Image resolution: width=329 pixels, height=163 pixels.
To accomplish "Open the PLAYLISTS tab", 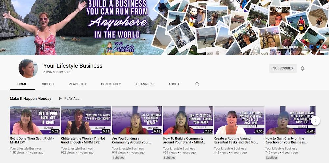I will pyautogui.click(x=77, y=84).
